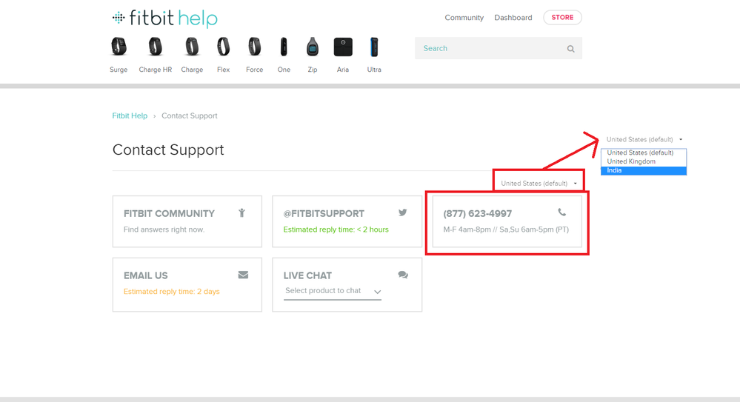This screenshot has width=740, height=402.
Task: Open the @FITBITSUPPORT Twitter card title
Action: pyautogui.click(x=324, y=214)
